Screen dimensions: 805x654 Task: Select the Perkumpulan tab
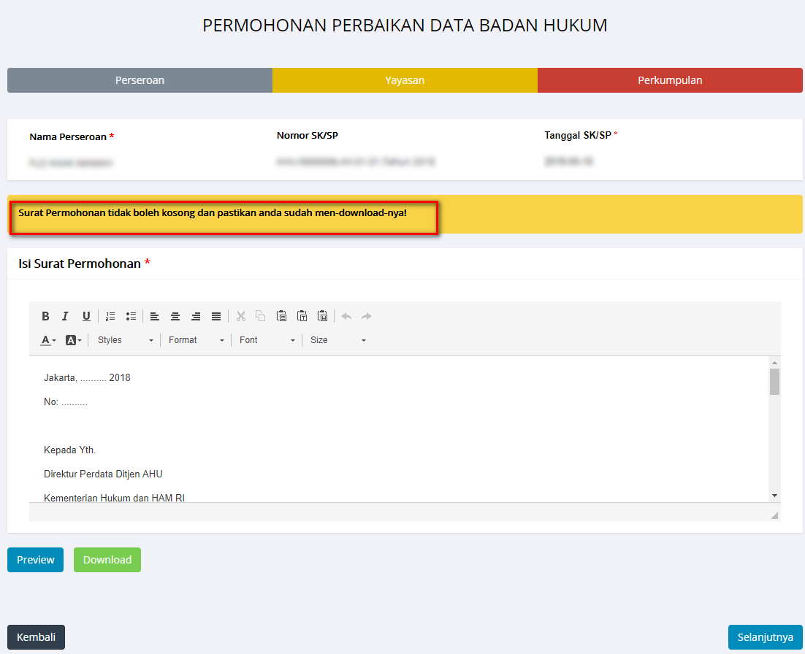670,80
